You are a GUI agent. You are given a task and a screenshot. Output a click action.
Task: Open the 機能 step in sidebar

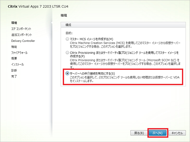[x=14, y=47]
